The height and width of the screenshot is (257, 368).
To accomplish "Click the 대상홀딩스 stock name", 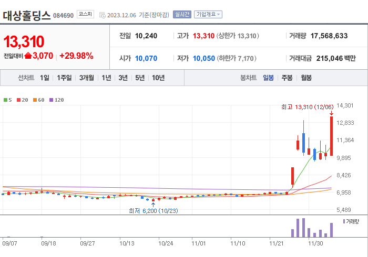I will point(27,16).
